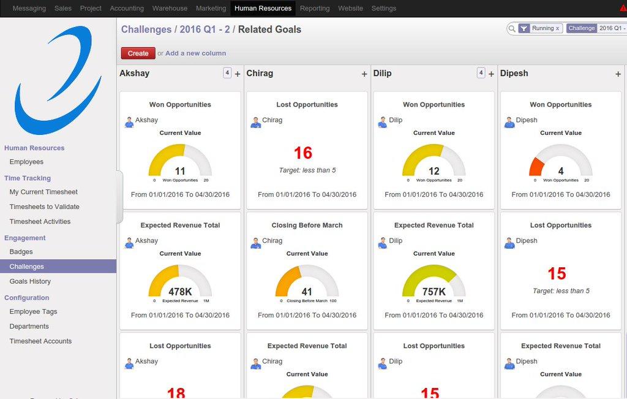The height and width of the screenshot is (399, 627).
Task: Select Challenges in the sidebar
Action: point(58,267)
